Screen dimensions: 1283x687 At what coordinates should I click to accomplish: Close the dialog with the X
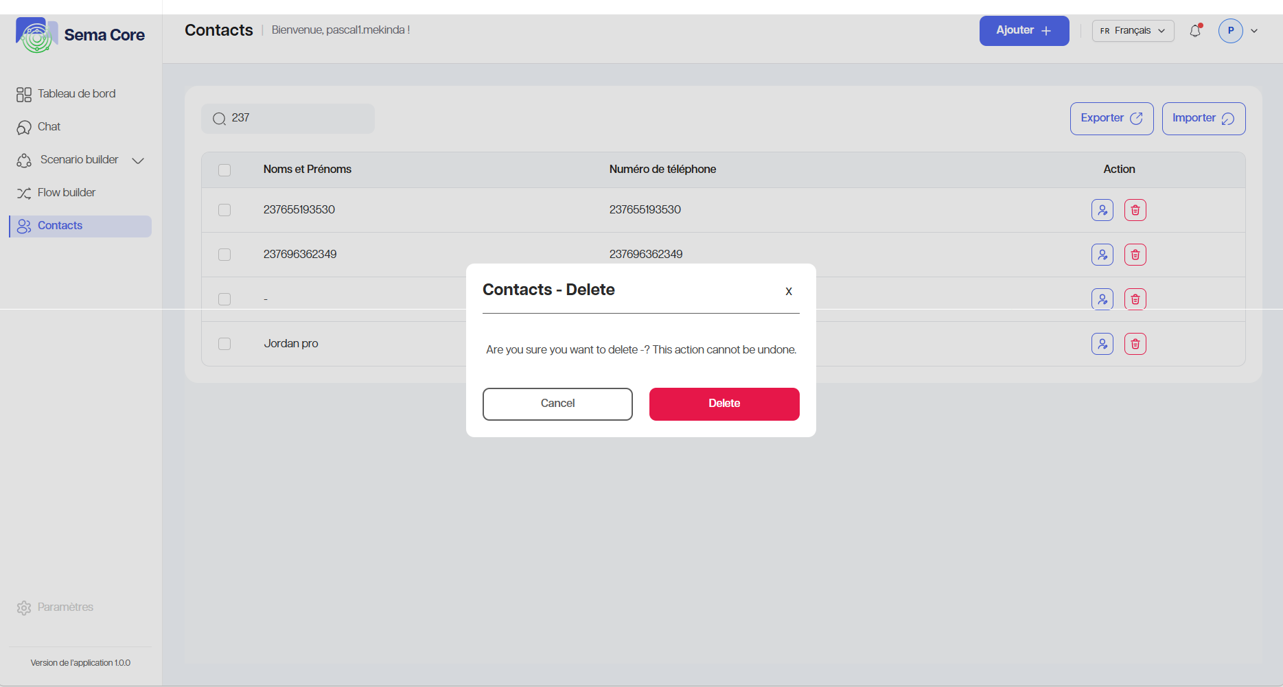click(x=789, y=292)
